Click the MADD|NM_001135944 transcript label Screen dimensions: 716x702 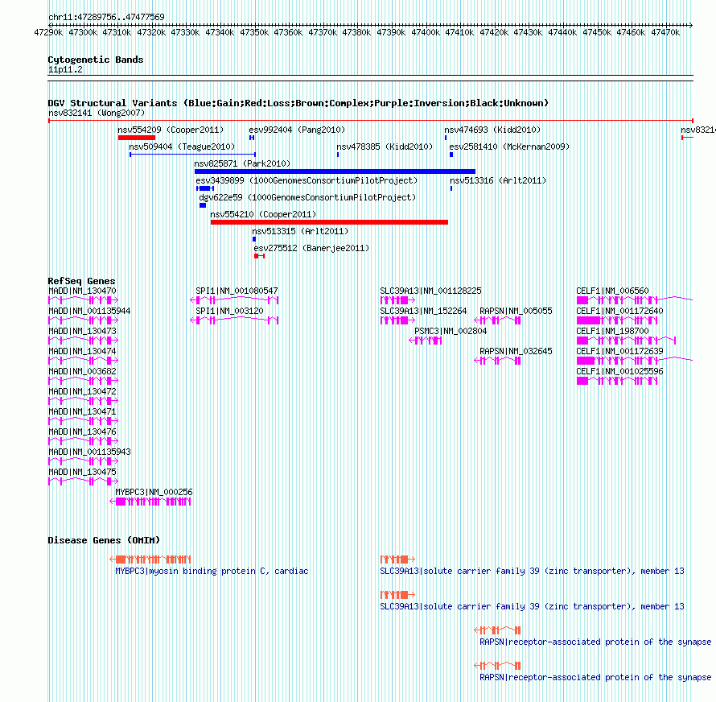[89, 311]
